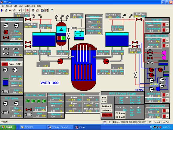Click the Letdown red valve
Screen dimensions: 173x149
click(x=6, y=38)
